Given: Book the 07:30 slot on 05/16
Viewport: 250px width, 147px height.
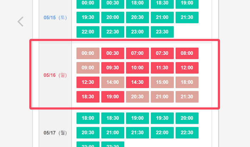Looking at the screenshot, I should (x=162, y=53).
